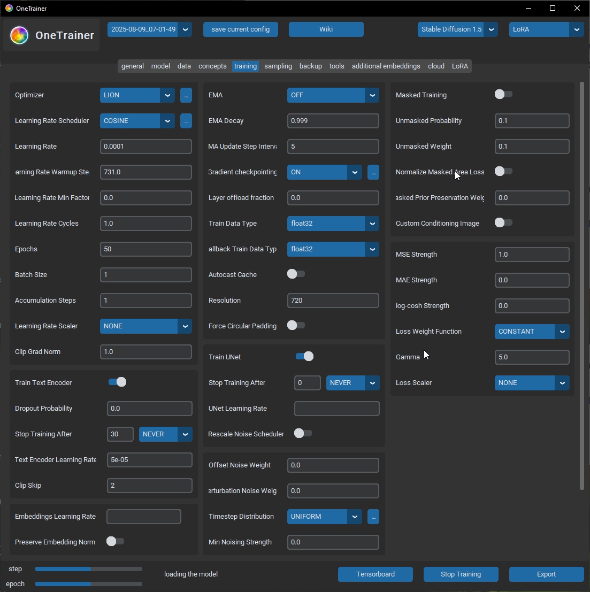
Task: Switch to the general tab
Action: [x=133, y=66]
